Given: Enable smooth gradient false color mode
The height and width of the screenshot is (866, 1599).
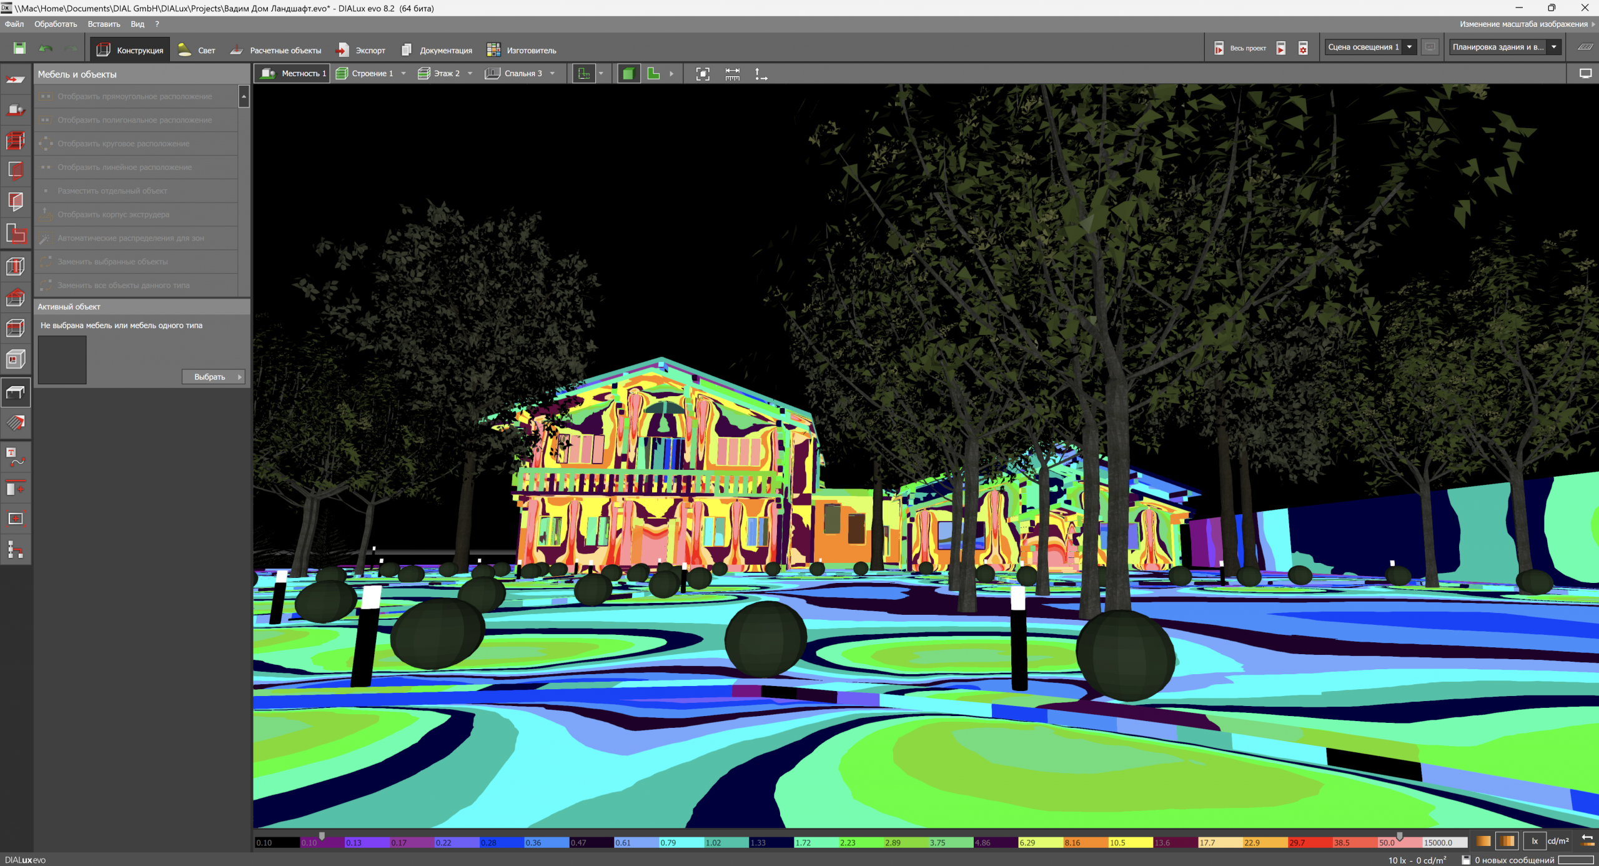Looking at the screenshot, I should pyautogui.click(x=1483, y=841).
